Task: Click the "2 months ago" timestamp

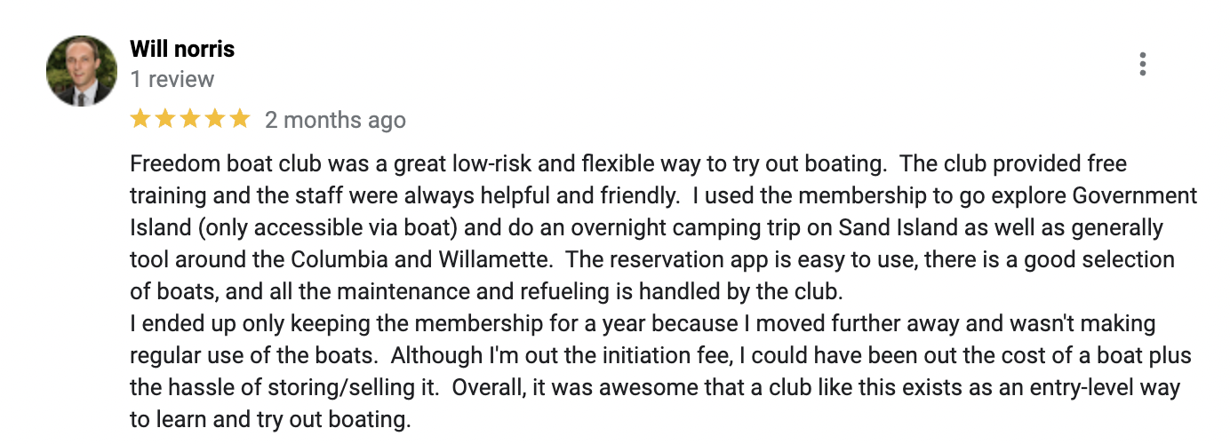Action: point(335,120)
